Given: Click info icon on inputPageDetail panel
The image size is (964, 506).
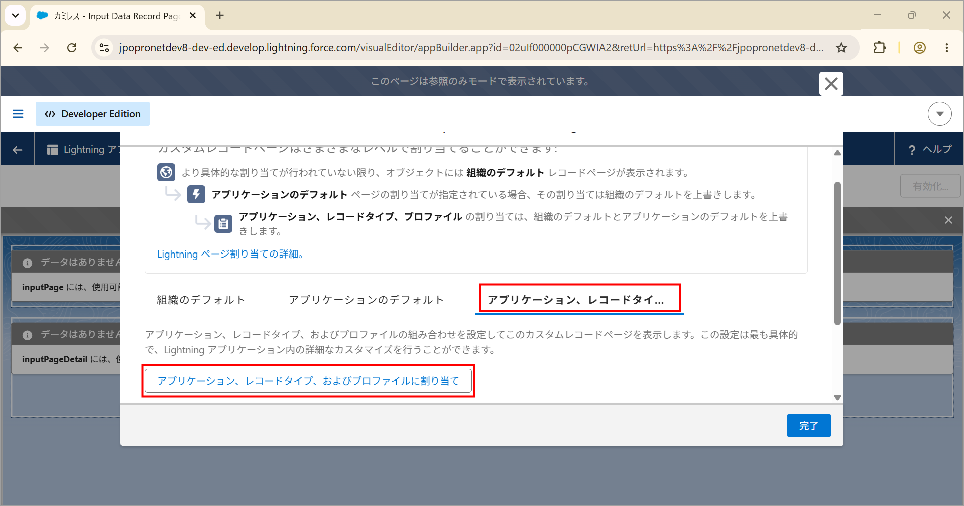Looking at the screenshot, I should [x=28, y=335].
